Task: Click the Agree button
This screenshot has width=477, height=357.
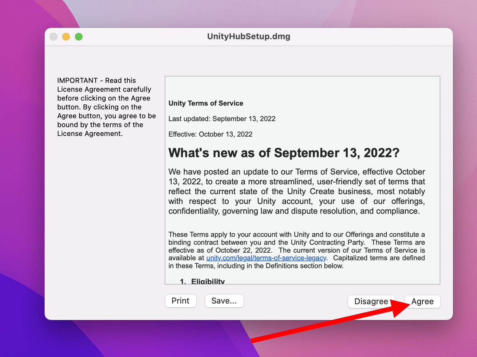Action: tap(422, 301)
